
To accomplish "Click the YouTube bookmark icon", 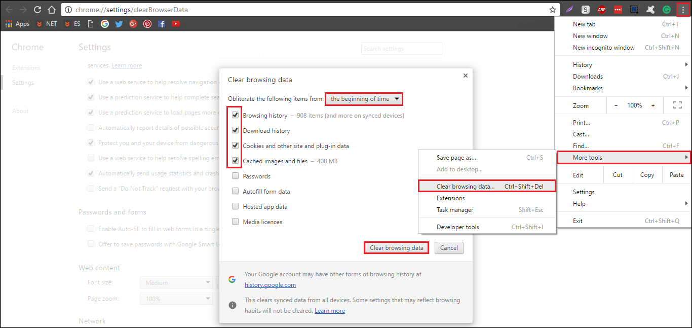I will coord(176,24).
